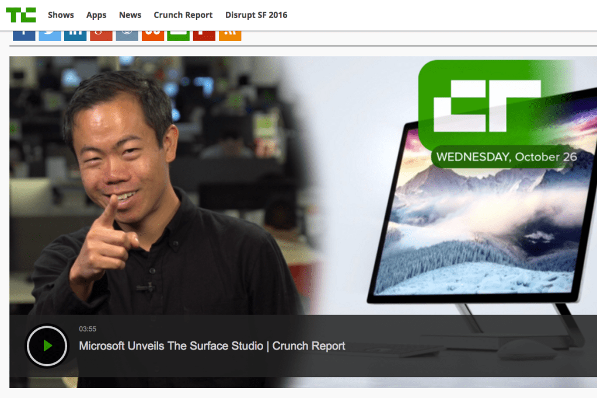The image size is (597, 398).
Task: Share via the LinkedIn icon
Action: tap(75, 36)
